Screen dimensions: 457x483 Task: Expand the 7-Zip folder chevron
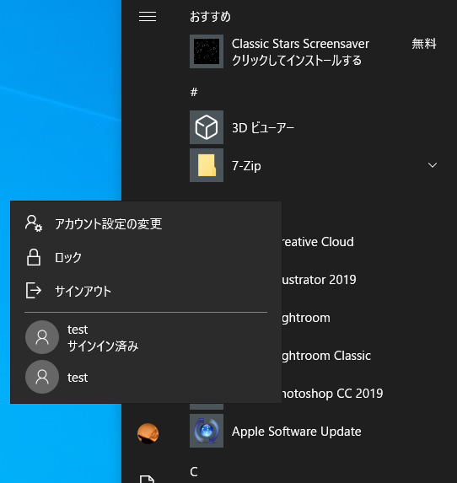click(x=433, y=165)
